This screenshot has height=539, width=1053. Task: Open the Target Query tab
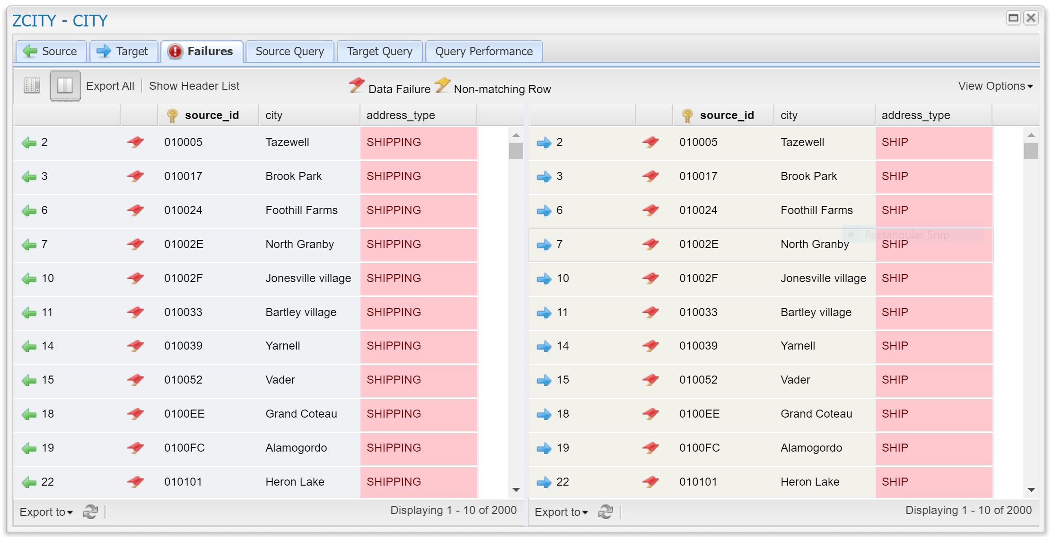click(379, 51)
